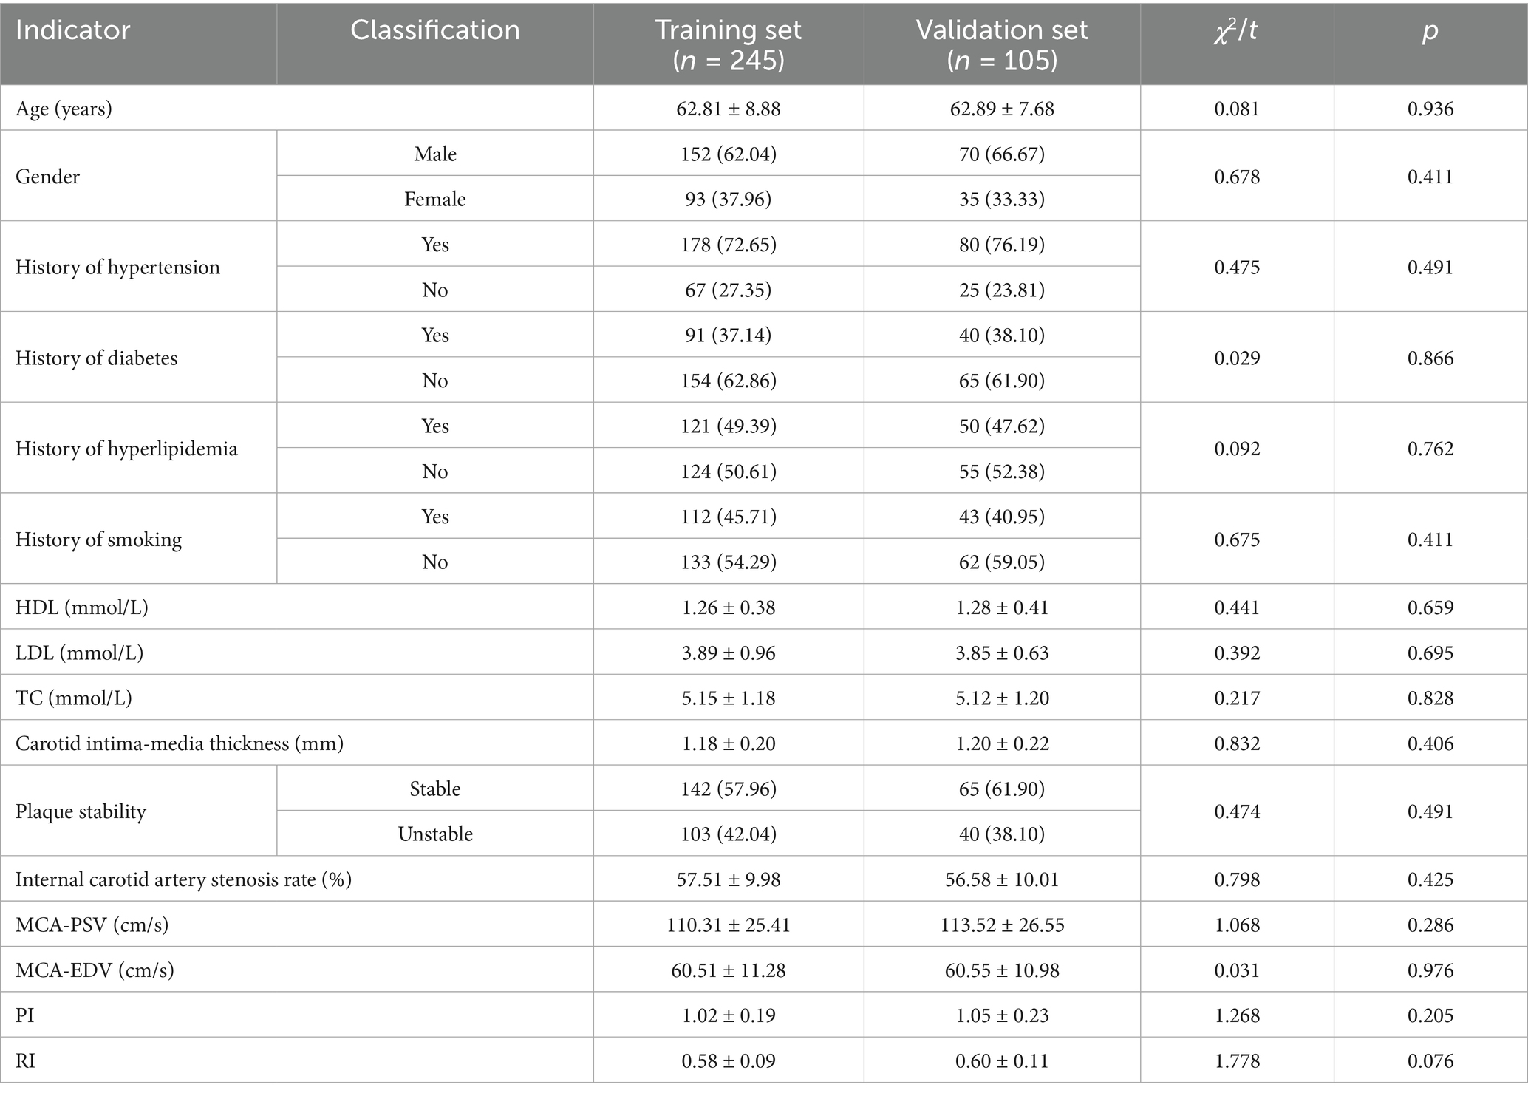Select the History of smoking label
This screenshot has height=1096, width=1528.
98,540
